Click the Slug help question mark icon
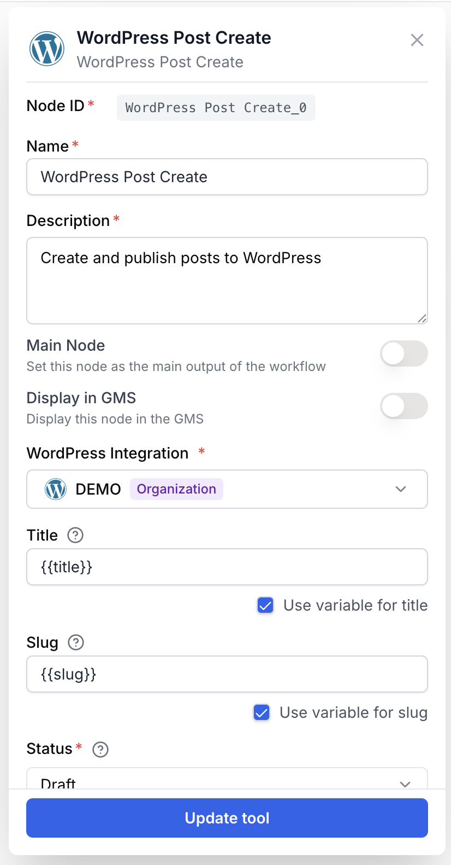The width and height of the screenshot is (451, 865). (76, 642)
